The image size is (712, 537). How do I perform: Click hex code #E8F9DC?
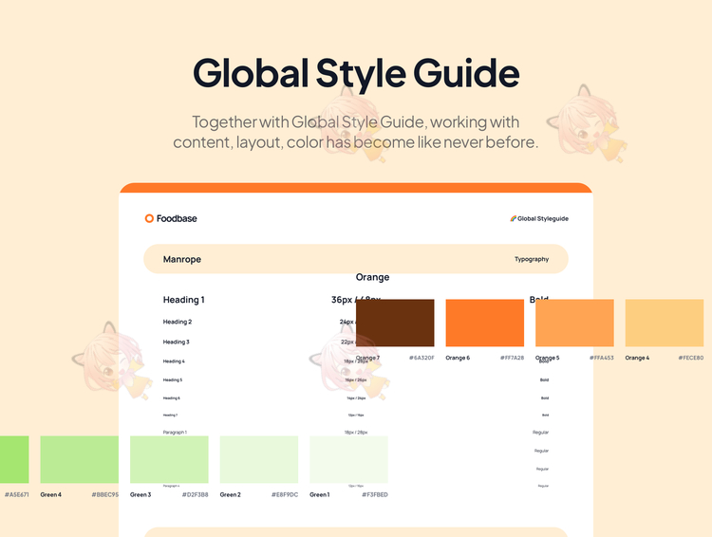(x=285, y=495)
